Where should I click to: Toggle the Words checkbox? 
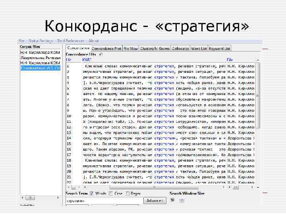coord(92,193)
